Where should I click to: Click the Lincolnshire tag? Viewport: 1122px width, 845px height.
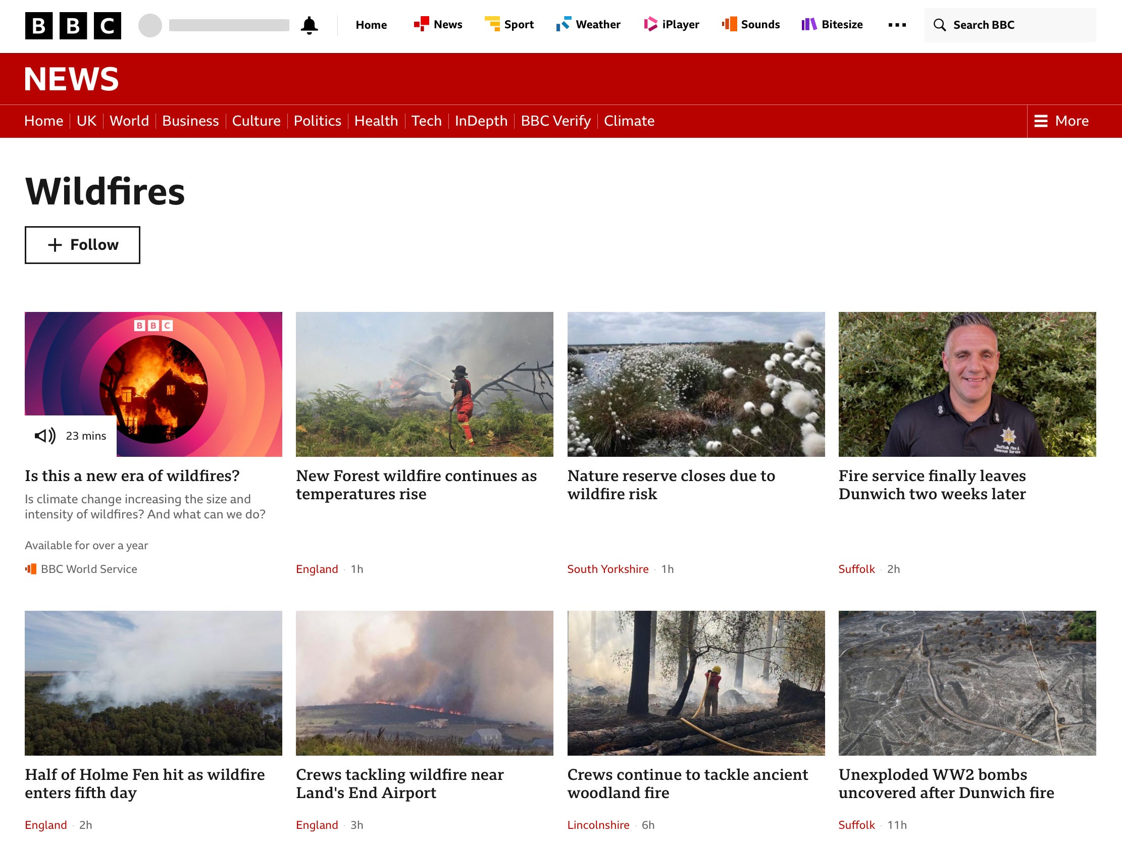point(598,825)
